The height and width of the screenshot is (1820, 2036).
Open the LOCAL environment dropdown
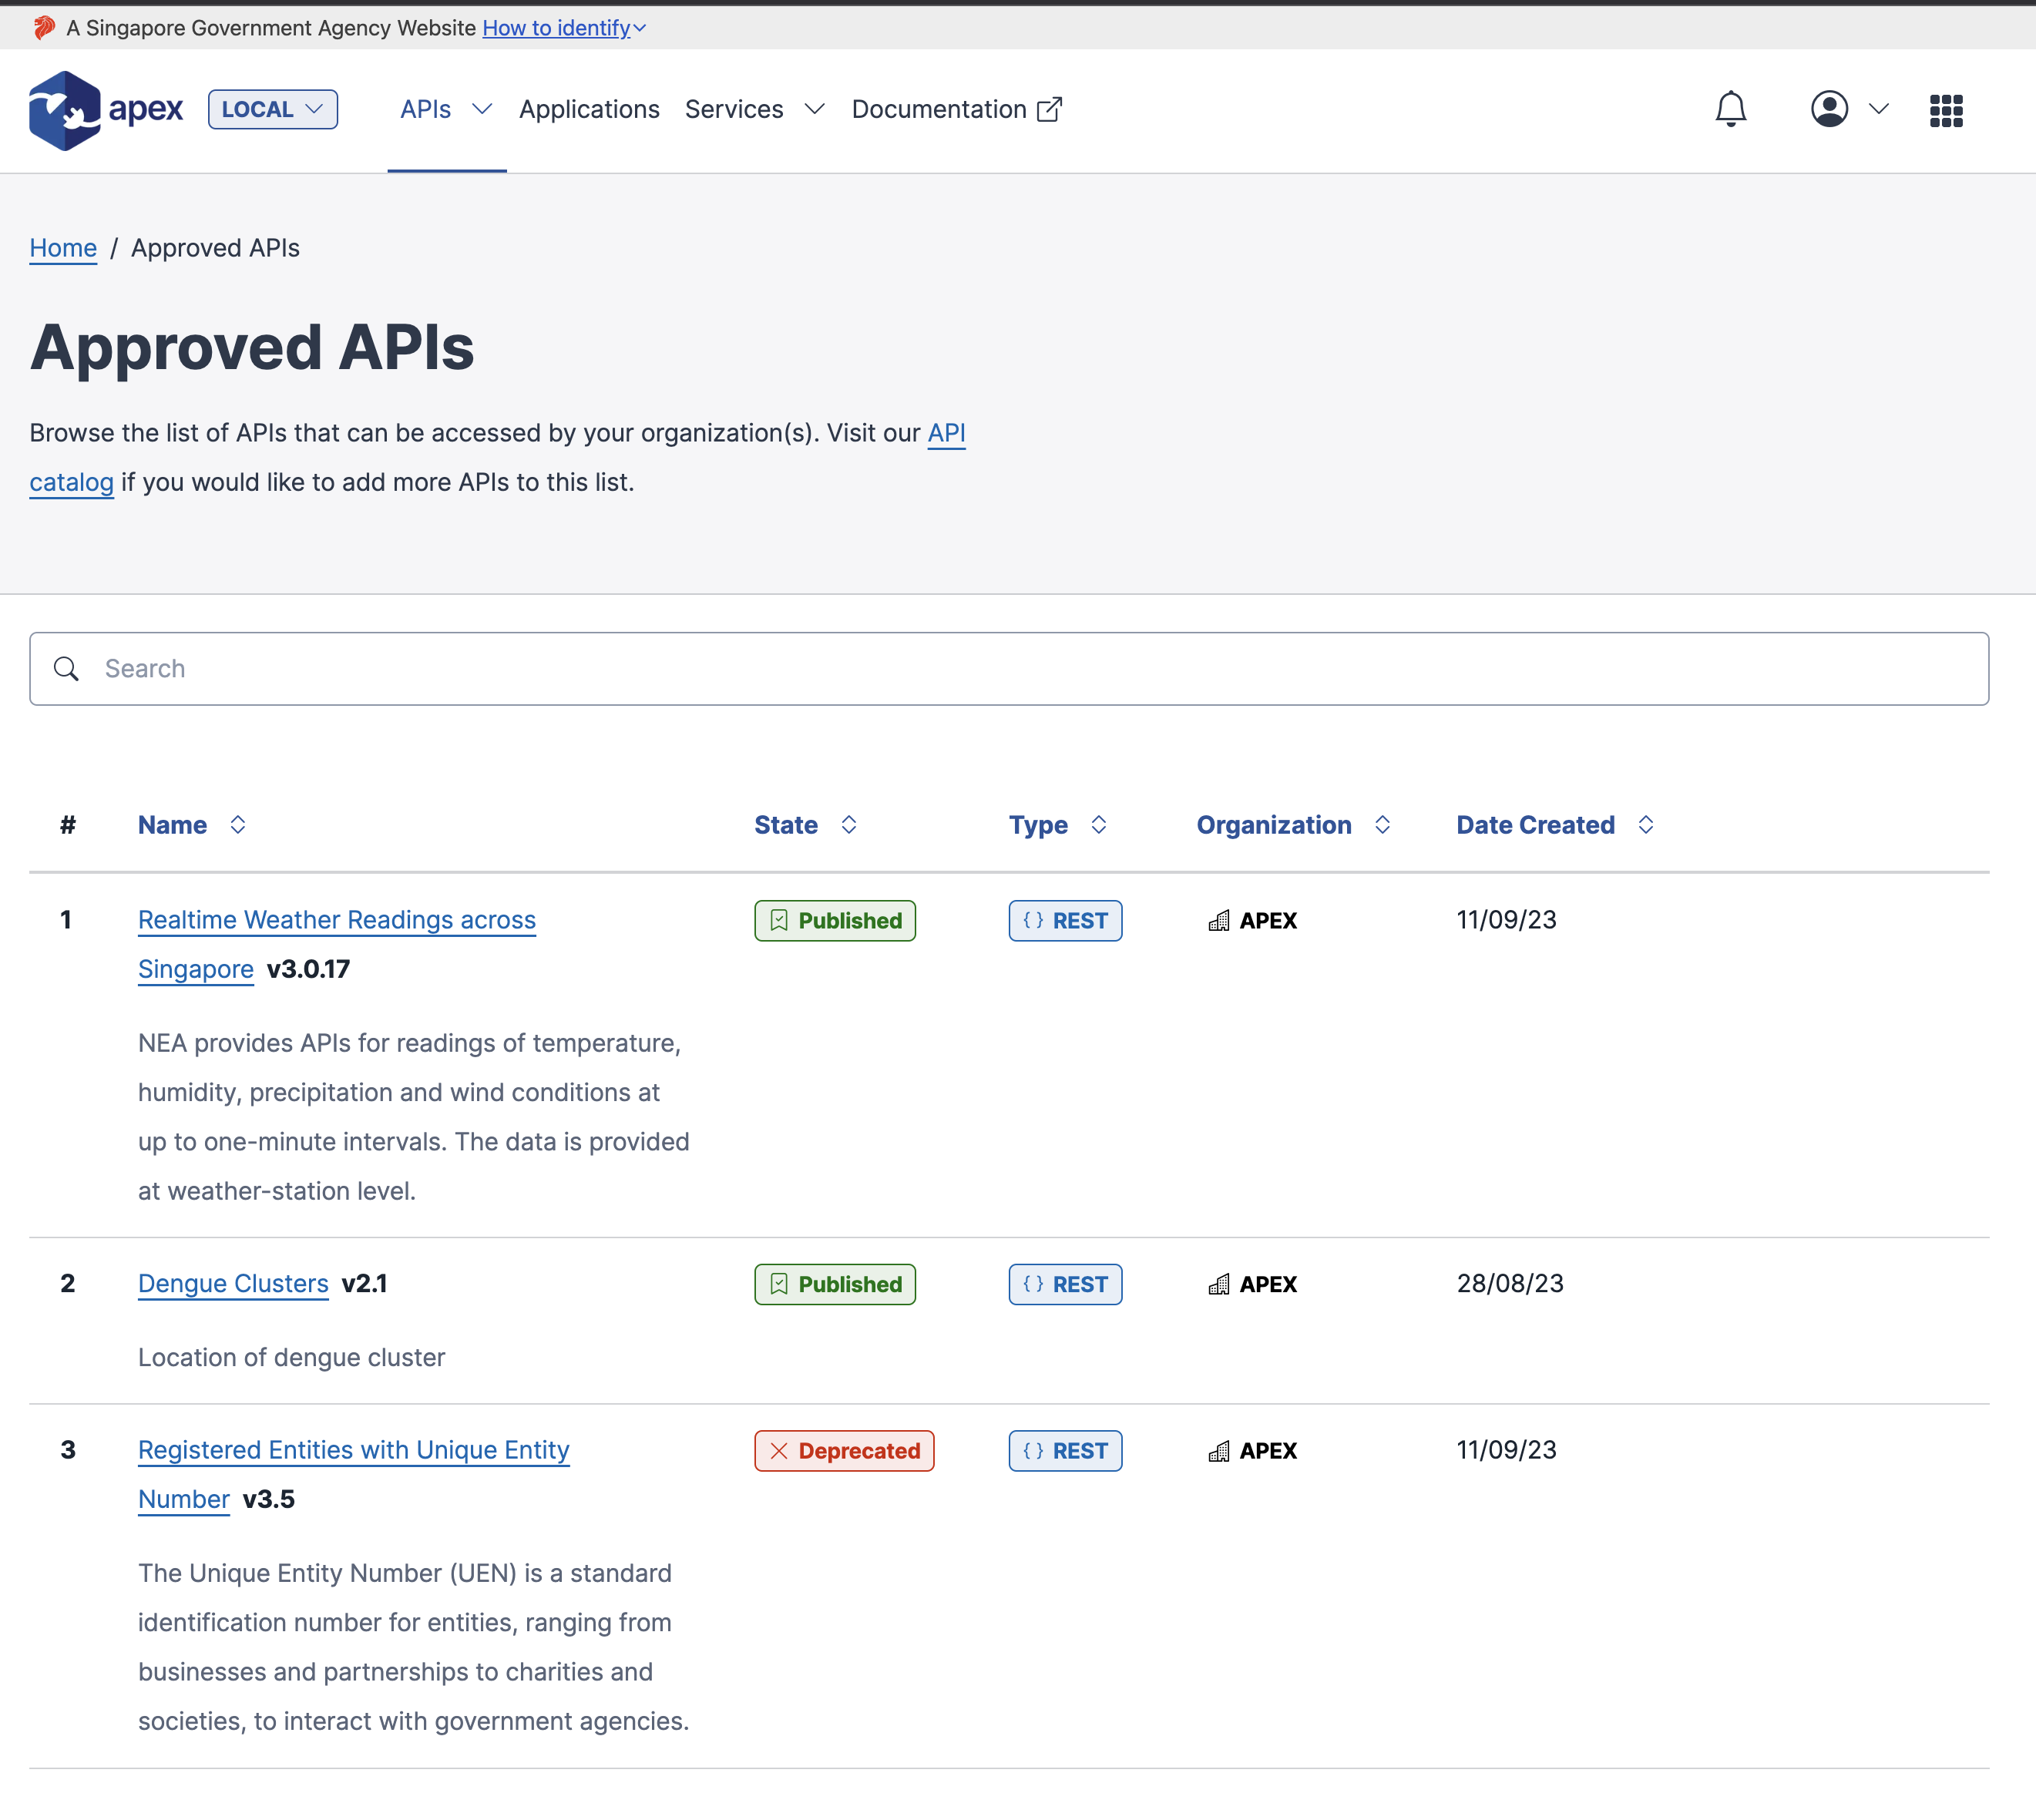272,109
